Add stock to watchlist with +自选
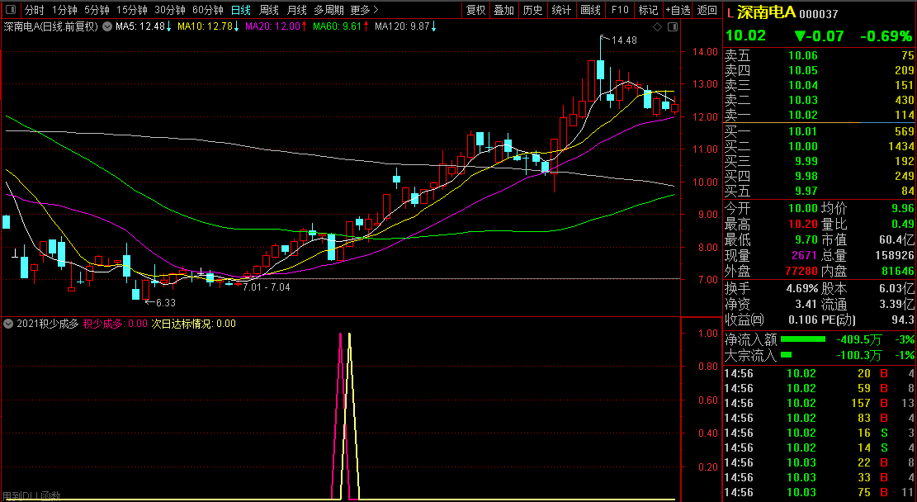The image size is (917, 502). [678, 10]
